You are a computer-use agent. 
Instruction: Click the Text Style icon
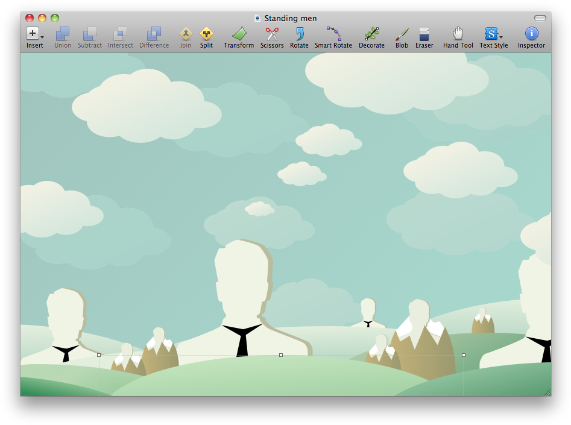click(x=491, y=34)
